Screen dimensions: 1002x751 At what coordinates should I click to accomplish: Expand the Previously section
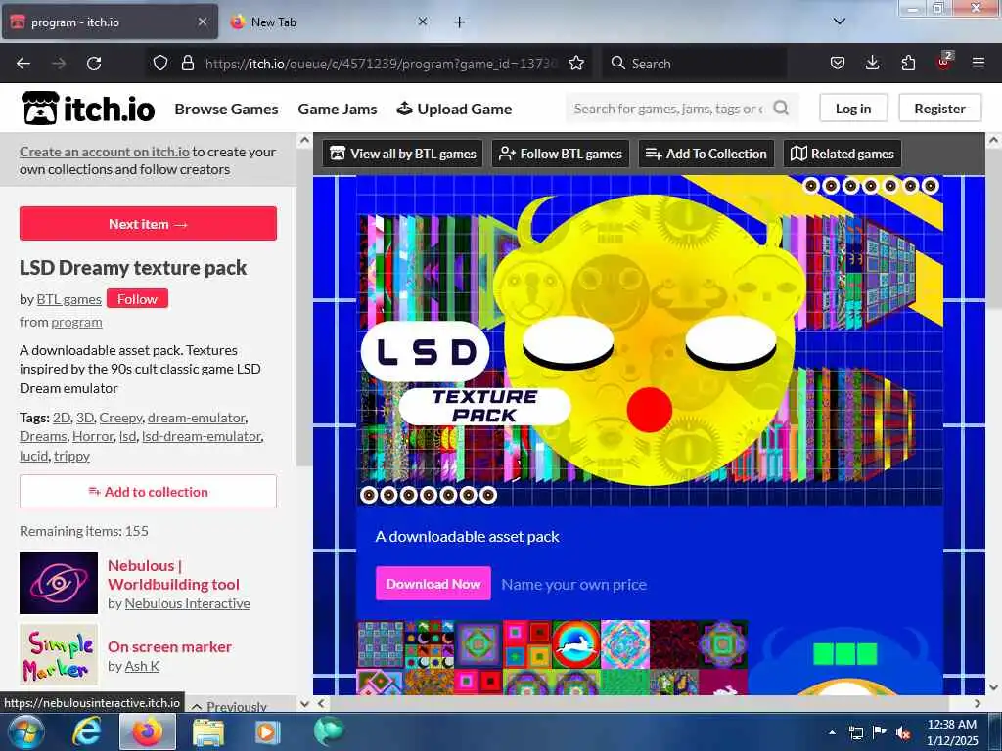click(x=229, y=706)
